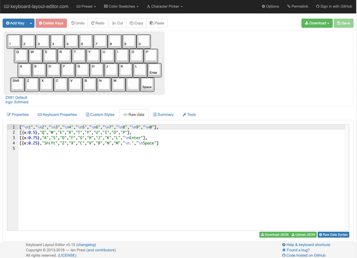Select the Enter key on keyboard layout
The image size is (357, 258).
[x=152, y=71]
